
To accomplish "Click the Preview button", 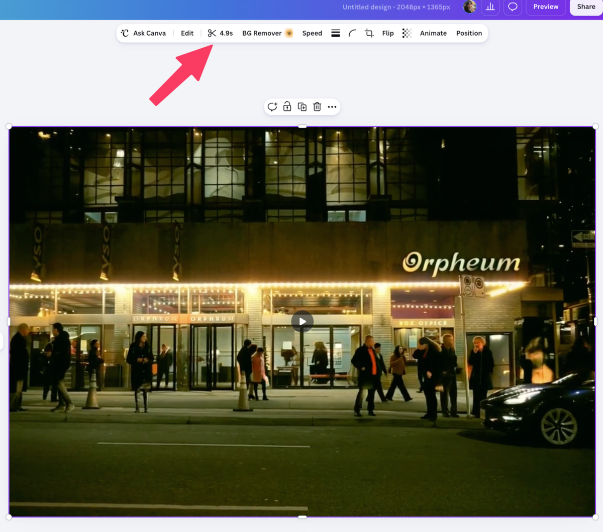I will click(546, 7).
